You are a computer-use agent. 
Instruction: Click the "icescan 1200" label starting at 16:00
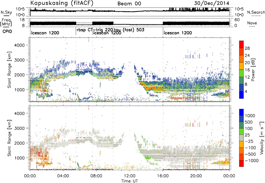[x=178, y=33]
